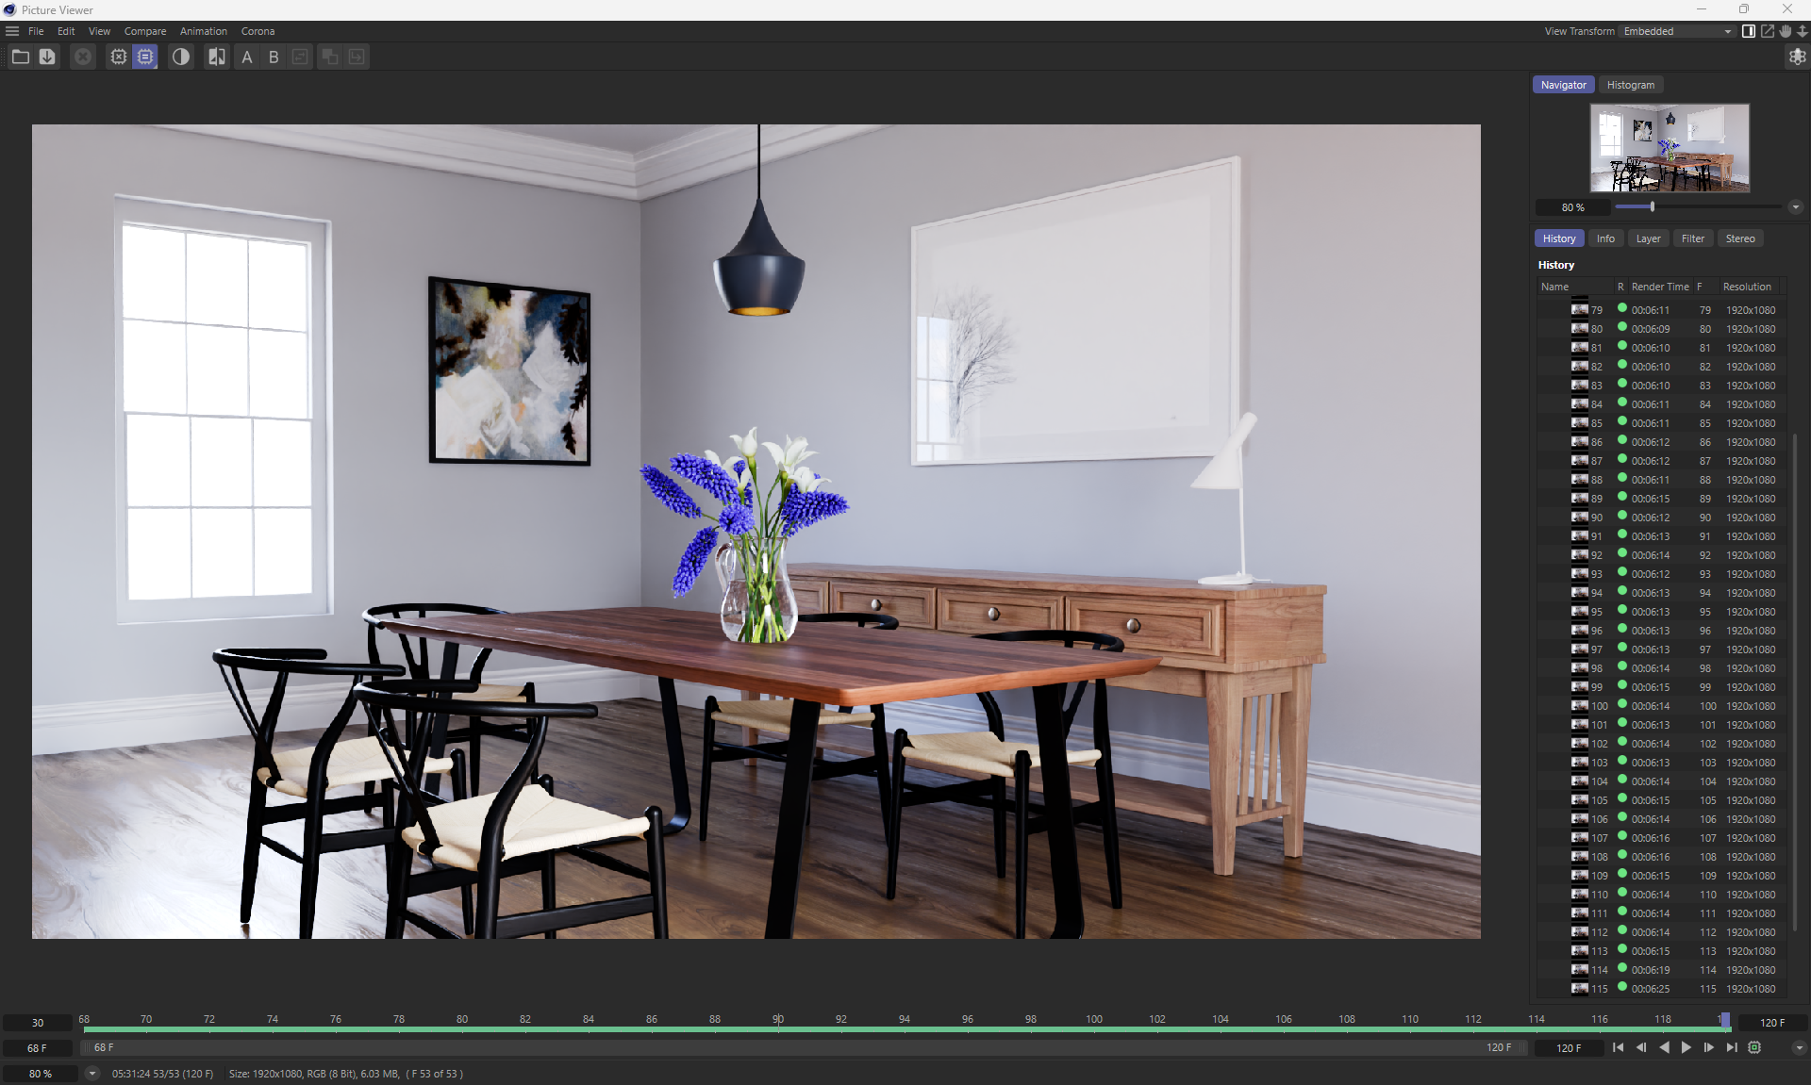
Task: Set image as compare A
Action: 247,57
